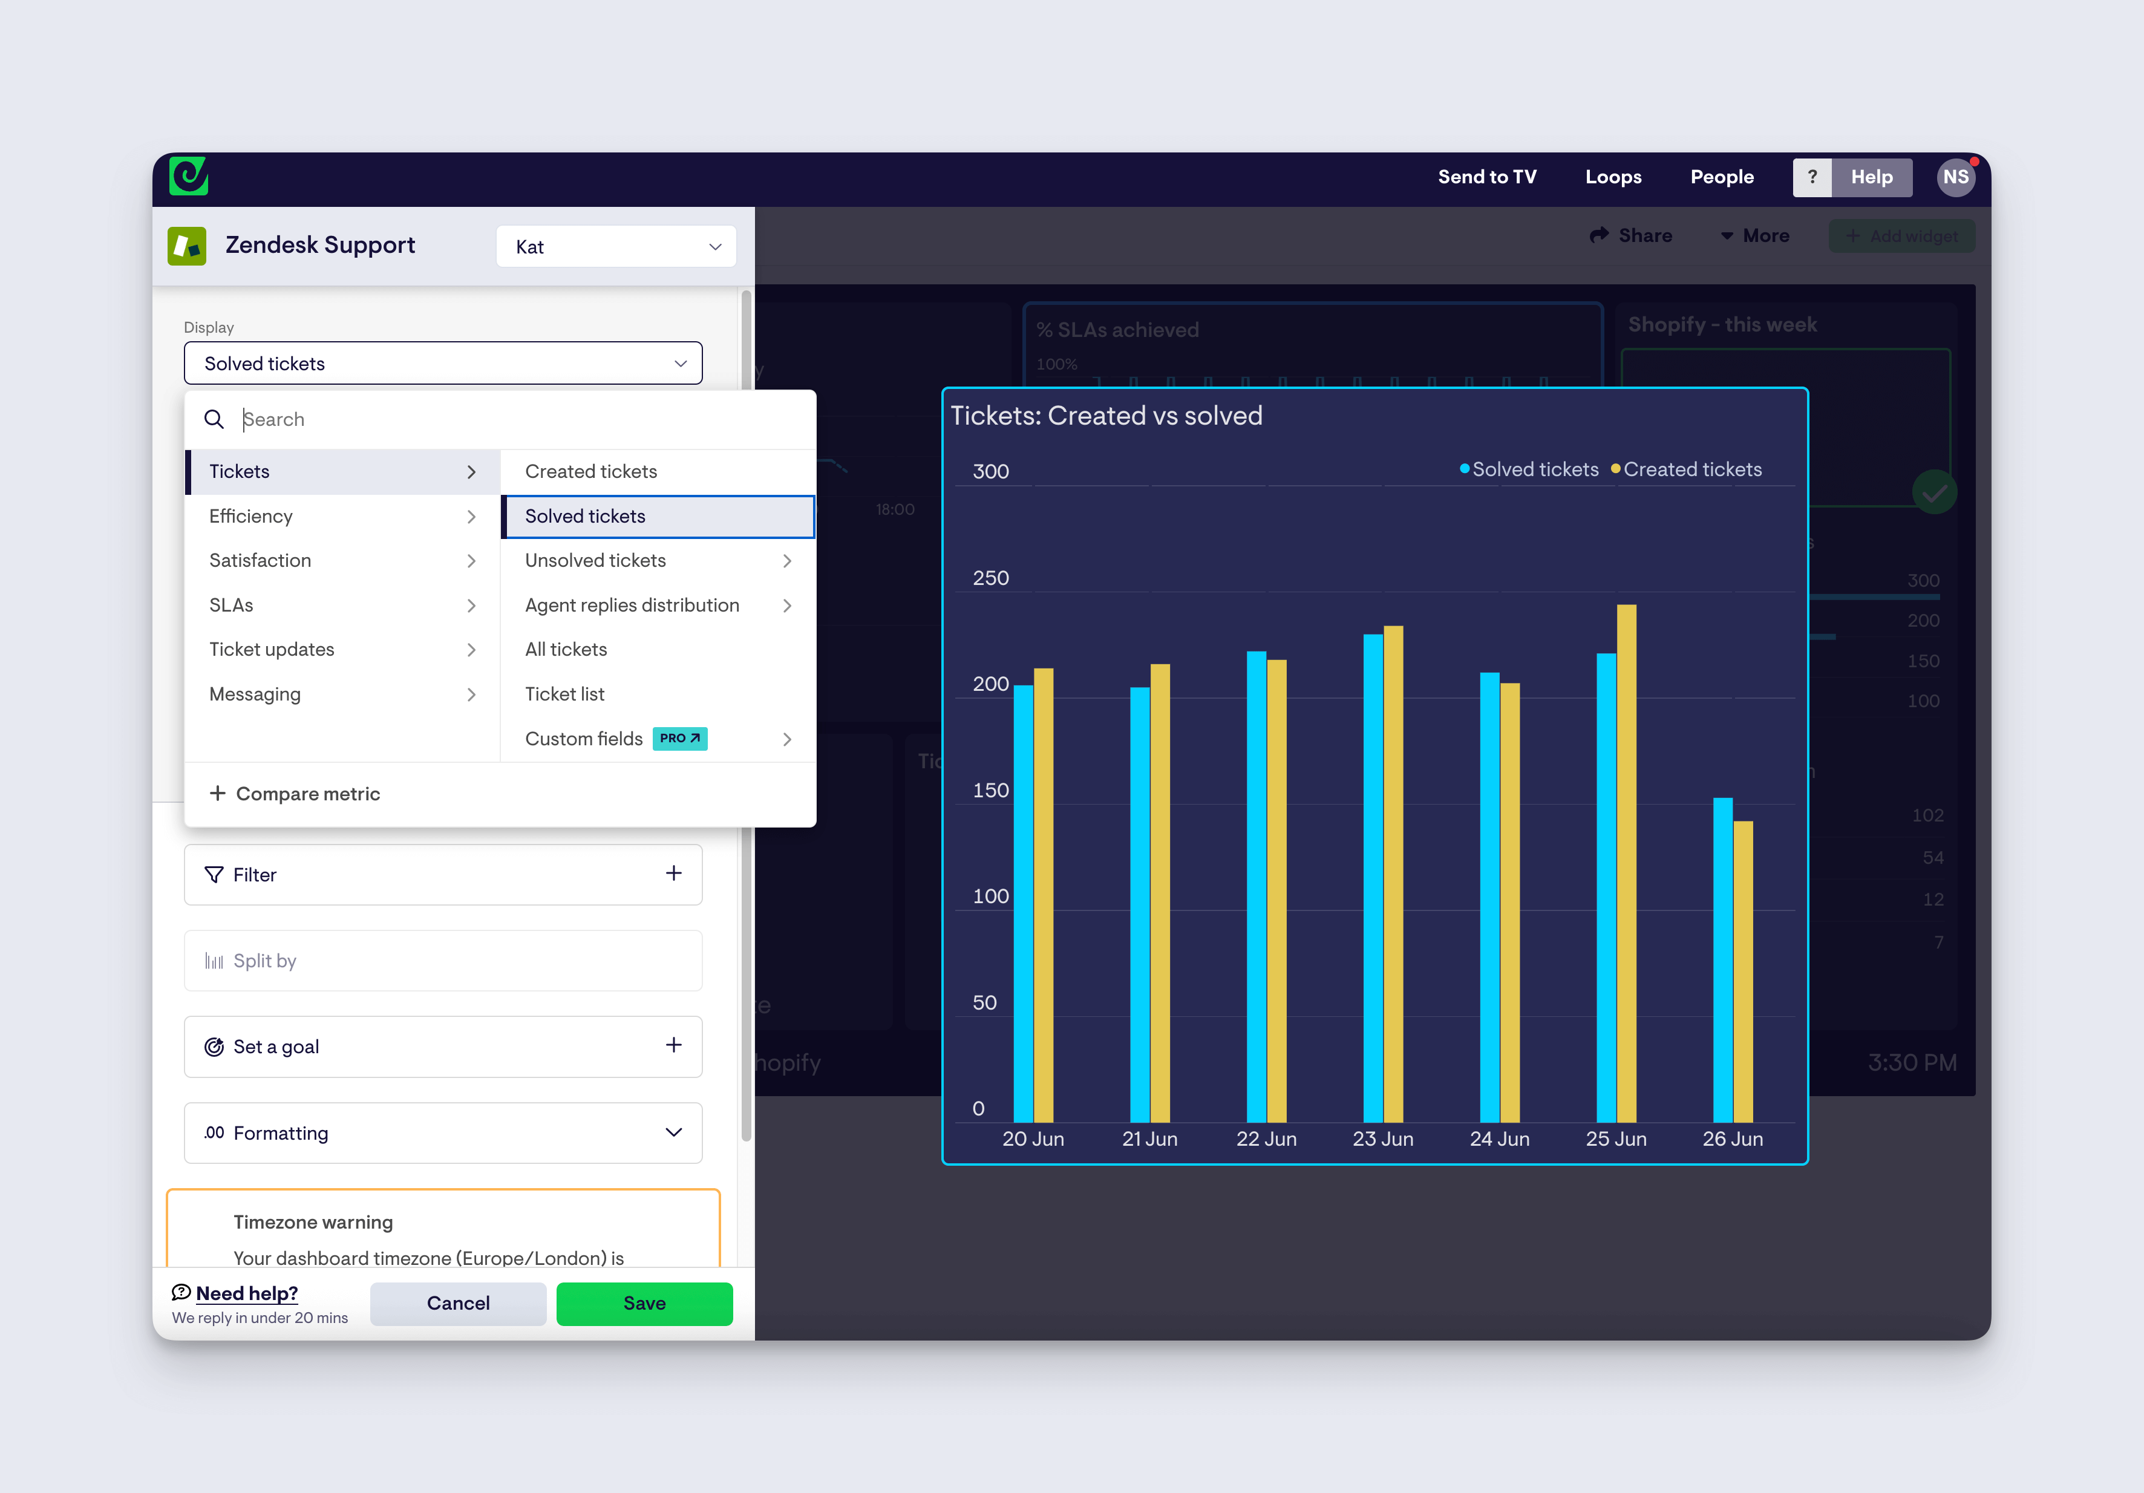This screenshot has height=1493, width=2144.
Task: Open the Display Solved tickets dropdown
Action: tap(443, 363)
